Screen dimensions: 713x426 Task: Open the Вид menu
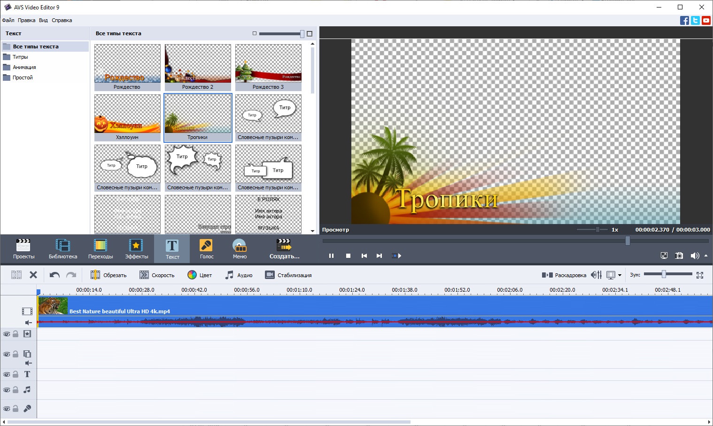click(43, 20)
